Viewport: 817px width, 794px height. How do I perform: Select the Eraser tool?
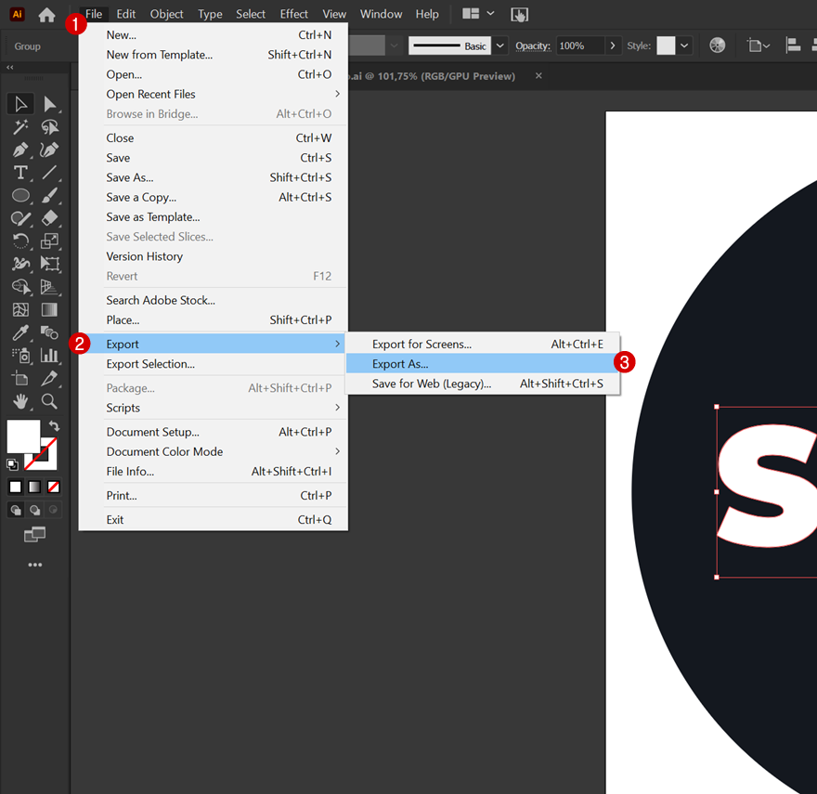(x=49, y=215)
